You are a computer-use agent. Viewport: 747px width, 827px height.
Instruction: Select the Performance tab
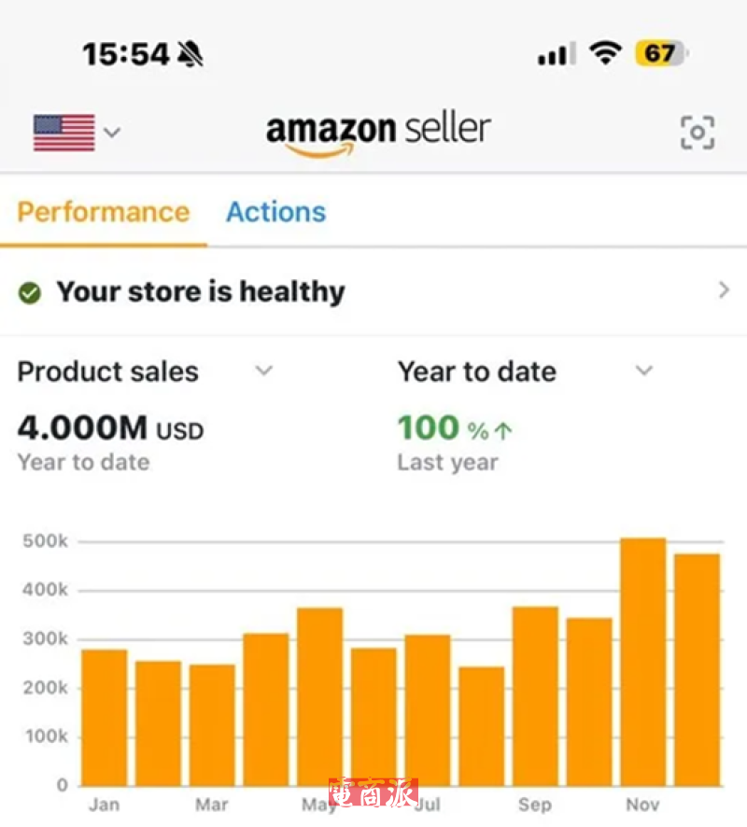tap(103, 212)
